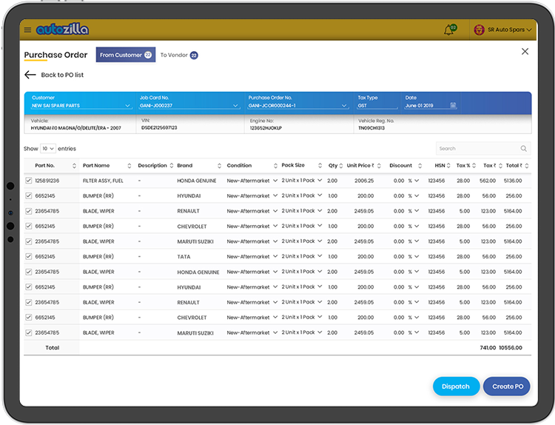The height and width of the screenshot is (425, 555).
Task: Click the Dispatch button
Action: click(x=456, y=386)
